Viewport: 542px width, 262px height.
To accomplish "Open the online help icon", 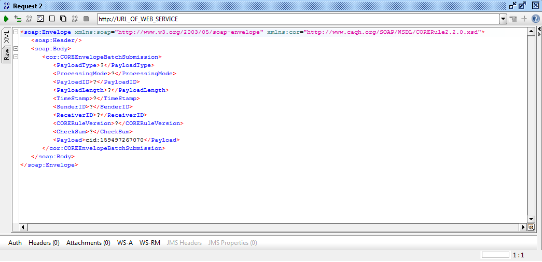I will tap(536, 19).
